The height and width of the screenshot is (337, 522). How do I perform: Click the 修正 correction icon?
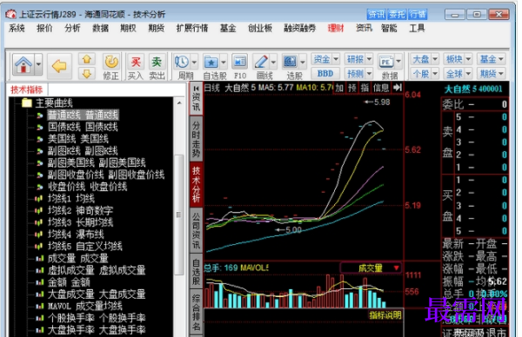tap(111, 63)
